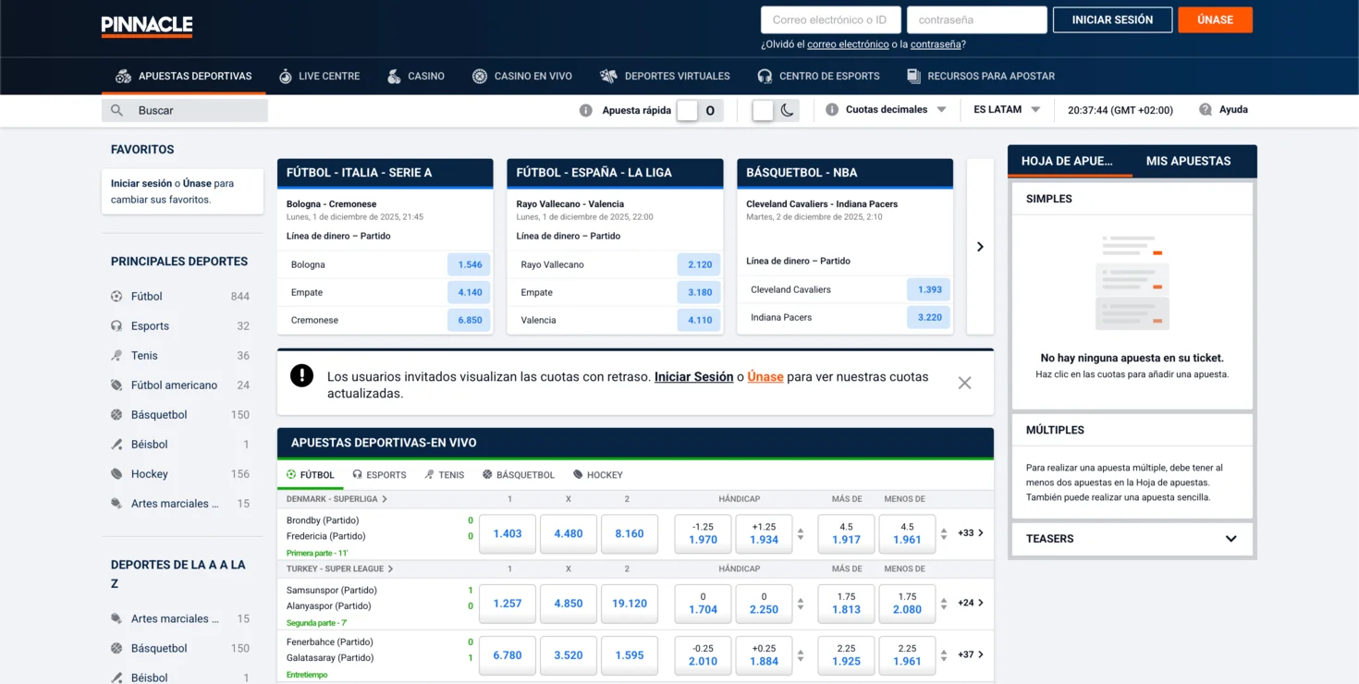Dismiss the delayed odds notice with the X
The height and width of the screenshot is (684, 1359).
click(x=964, y=383)
